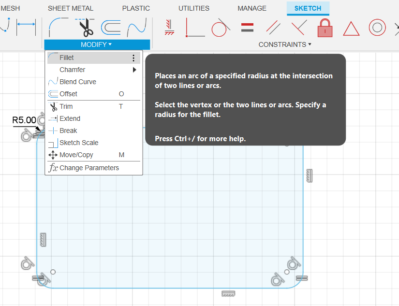Open Fillet's three-dot options
Screen dimensions: 399x306
pos(133,58)
